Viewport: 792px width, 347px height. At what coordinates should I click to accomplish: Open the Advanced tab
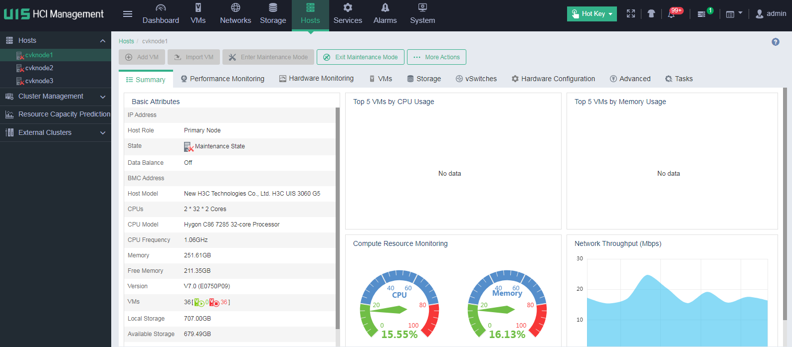630,79
